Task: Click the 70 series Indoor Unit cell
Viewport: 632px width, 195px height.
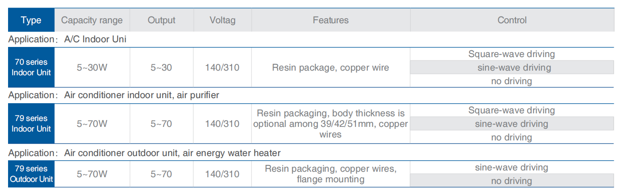Action: click(x=31, y=68)
